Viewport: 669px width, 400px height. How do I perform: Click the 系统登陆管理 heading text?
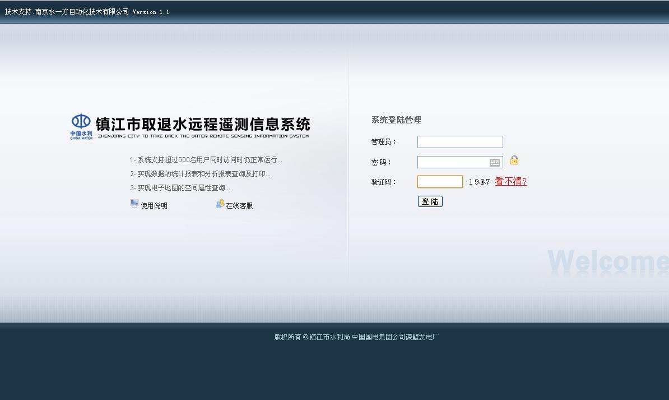pyautogui.click(x=396, y=120)
